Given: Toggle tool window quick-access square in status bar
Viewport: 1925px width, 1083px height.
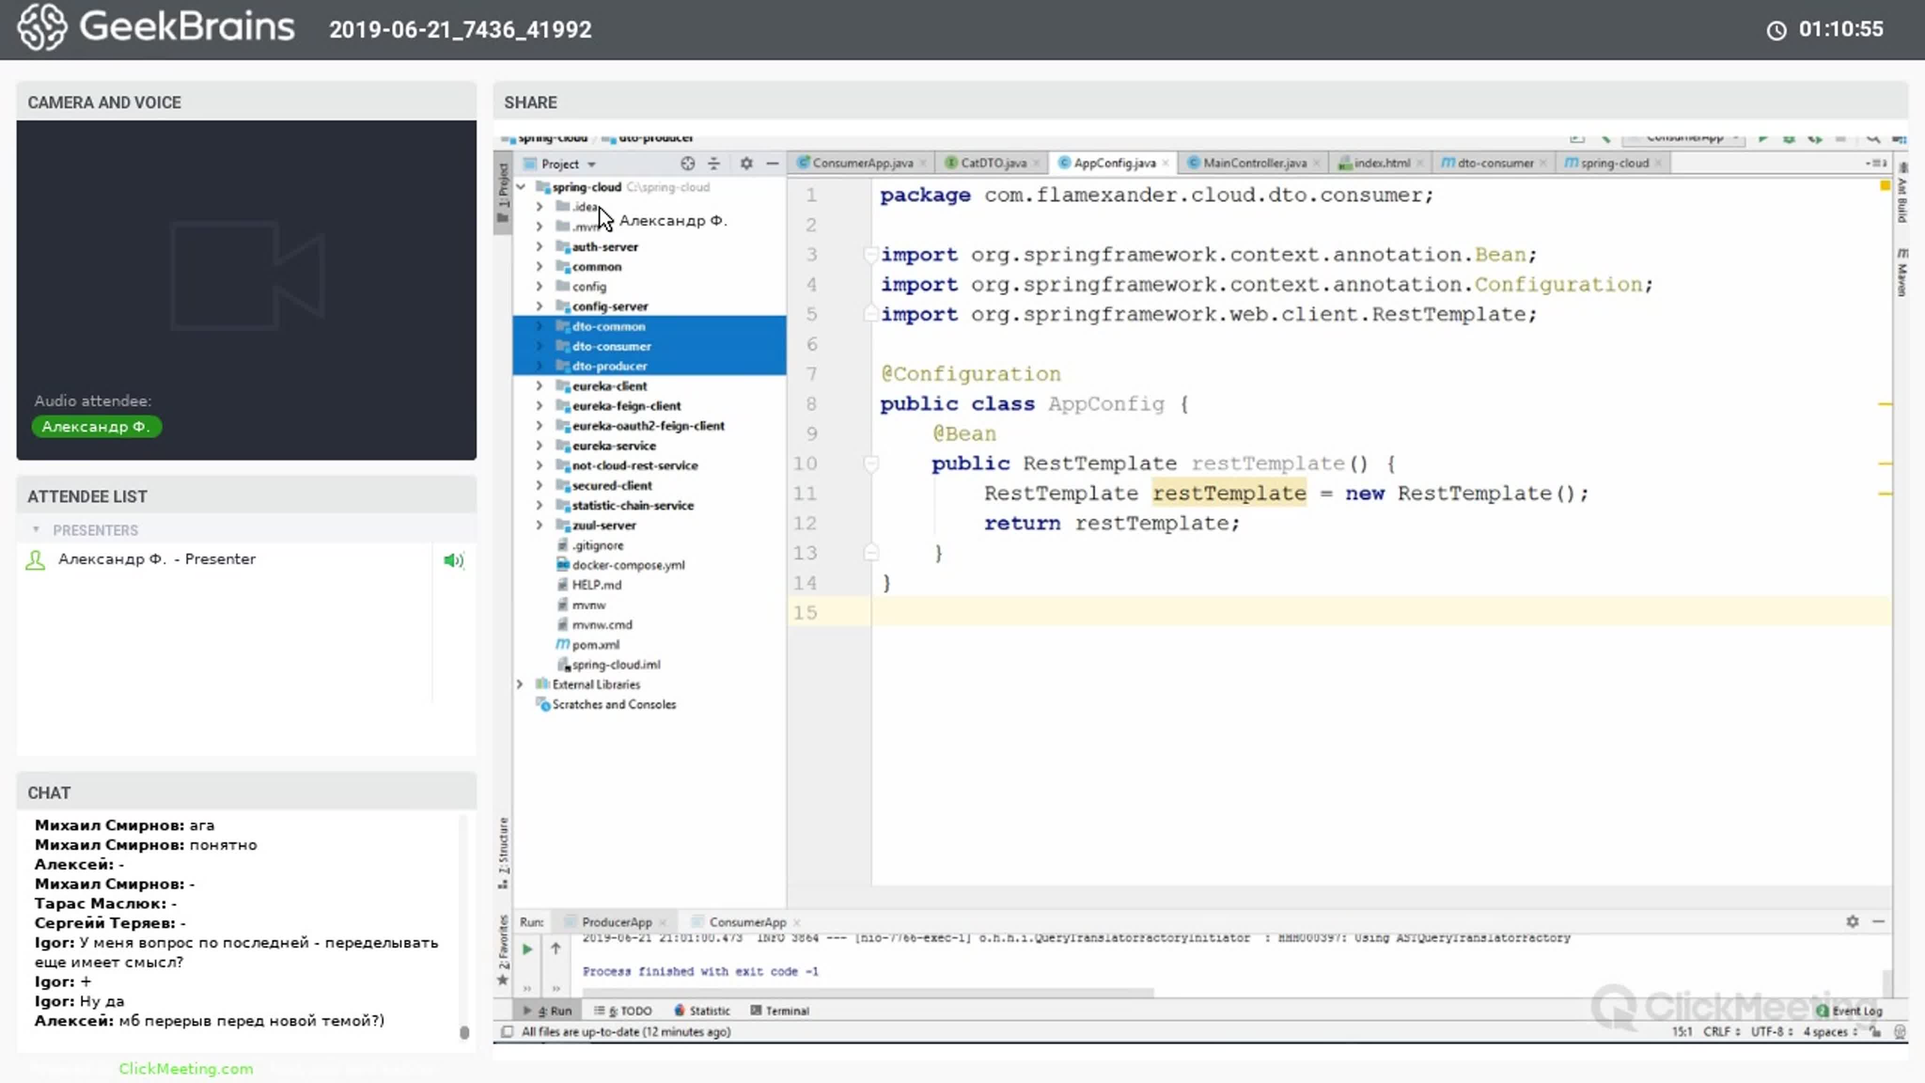Looking at the screenshot, I should click(507, 1032).
